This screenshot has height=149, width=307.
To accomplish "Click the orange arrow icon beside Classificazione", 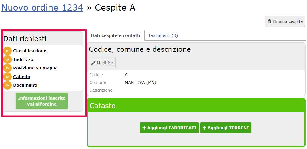I will tap(7, 51).
